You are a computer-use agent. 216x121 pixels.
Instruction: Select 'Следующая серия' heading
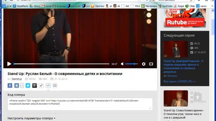coord(179,35)
